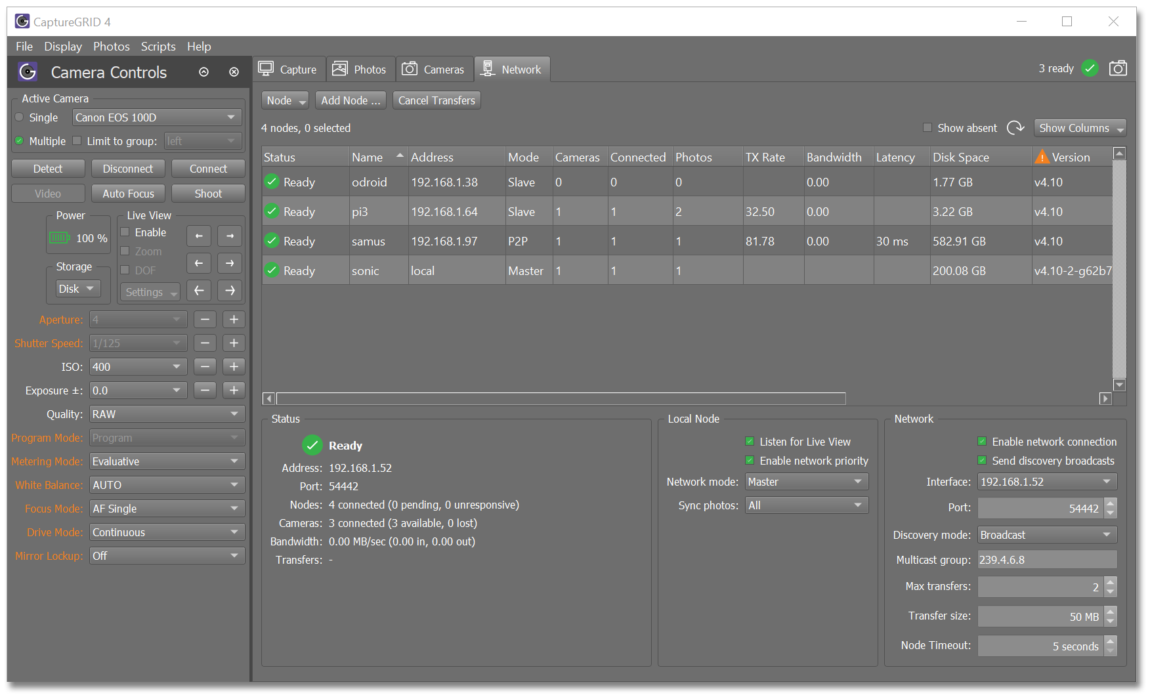1150x695 pixels.
Task: Click the camera shoot icon next to ready status
Action: pyautogui.click(x=1118, y=68)
